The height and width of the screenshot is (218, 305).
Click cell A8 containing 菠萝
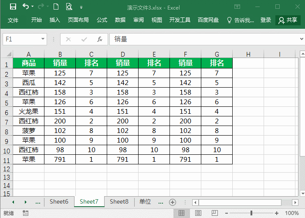[29, 131]
